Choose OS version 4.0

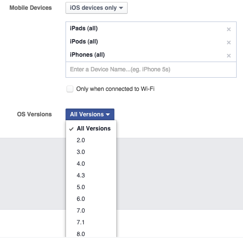tap(91, 164)
